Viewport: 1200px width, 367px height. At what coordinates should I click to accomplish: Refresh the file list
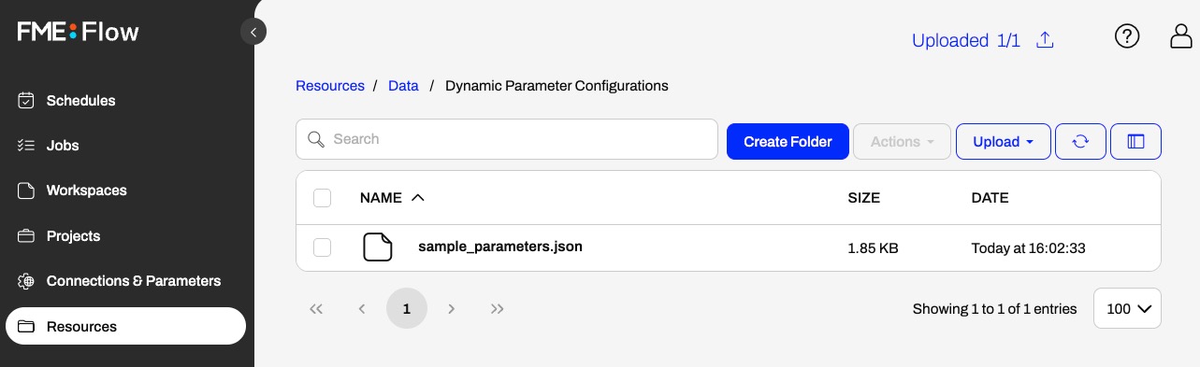tap(1080, 142)
